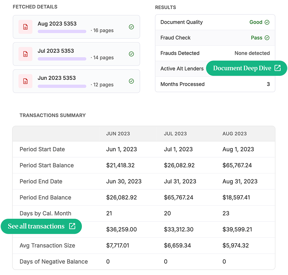Click the Jun 2023 5353 progress bar
The image size is (288, 275).
pyautogui.click(x=62, y=86)
